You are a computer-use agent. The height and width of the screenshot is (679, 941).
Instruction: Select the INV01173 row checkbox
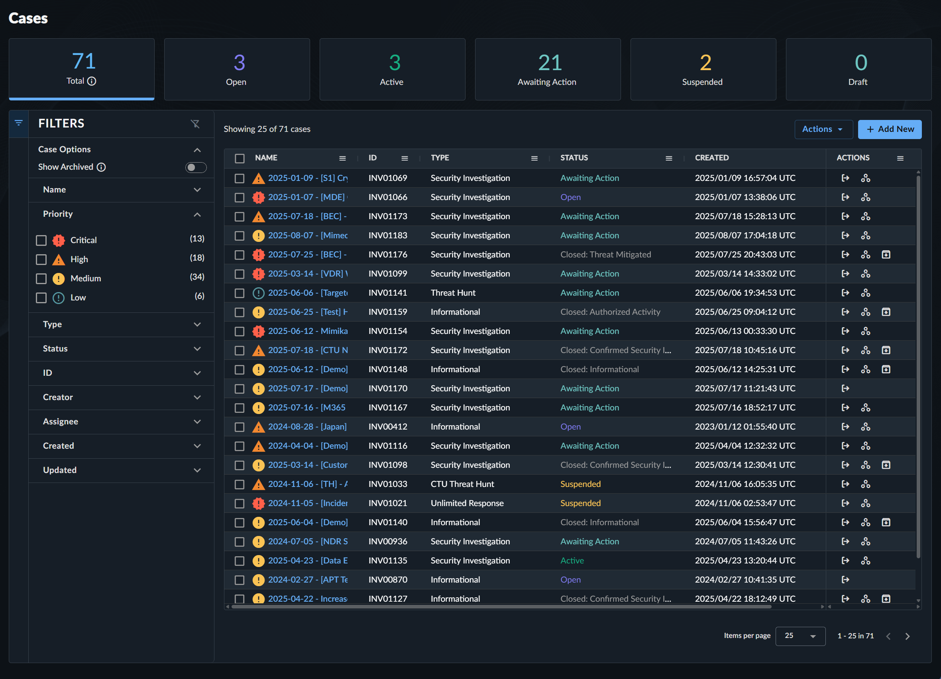(x=240, y=216)
